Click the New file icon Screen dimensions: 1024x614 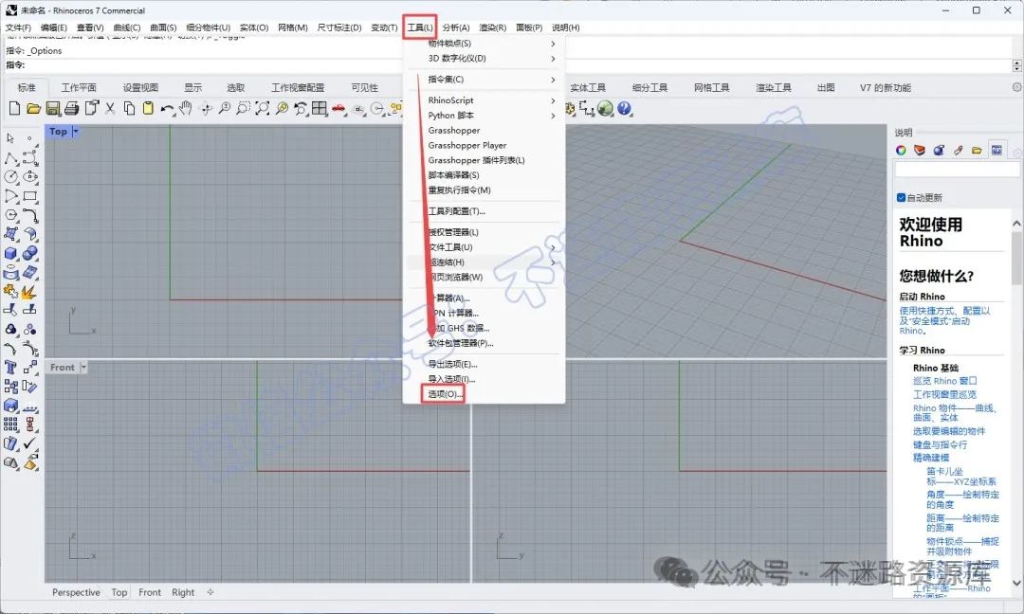click(x=14, y=108)
